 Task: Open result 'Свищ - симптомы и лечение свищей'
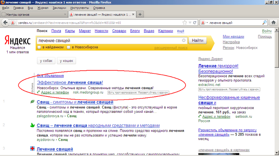[x=75, y=102]
